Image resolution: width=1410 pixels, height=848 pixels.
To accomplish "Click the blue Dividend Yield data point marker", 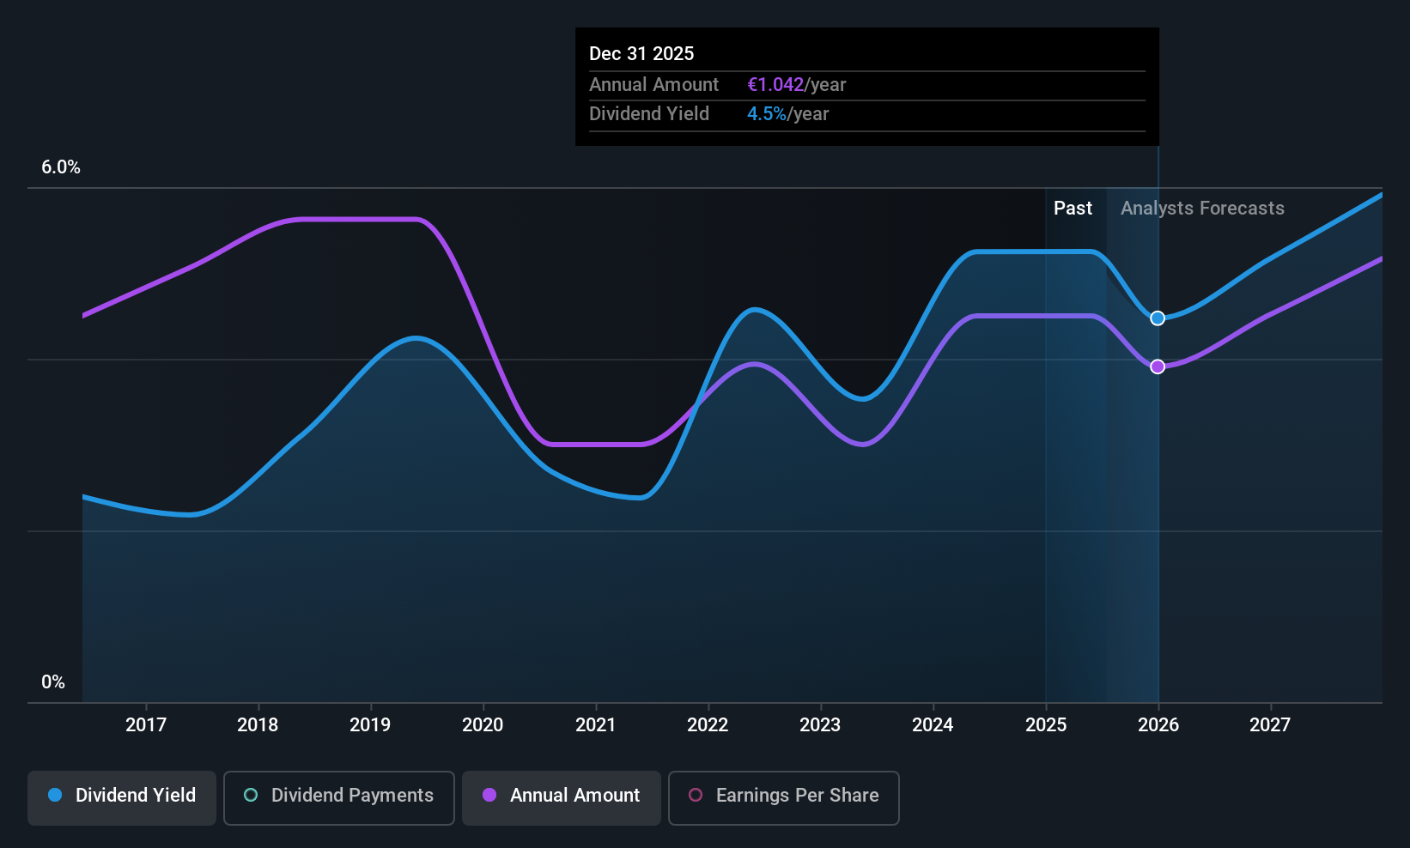I will [x=1158, y=318].
